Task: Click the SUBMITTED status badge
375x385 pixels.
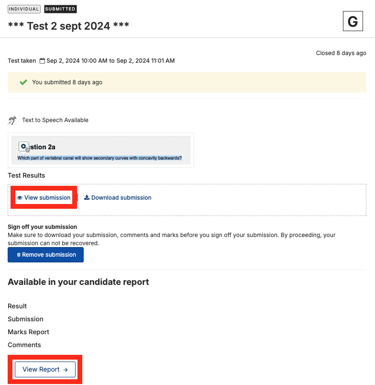Action: coord(60,9)
